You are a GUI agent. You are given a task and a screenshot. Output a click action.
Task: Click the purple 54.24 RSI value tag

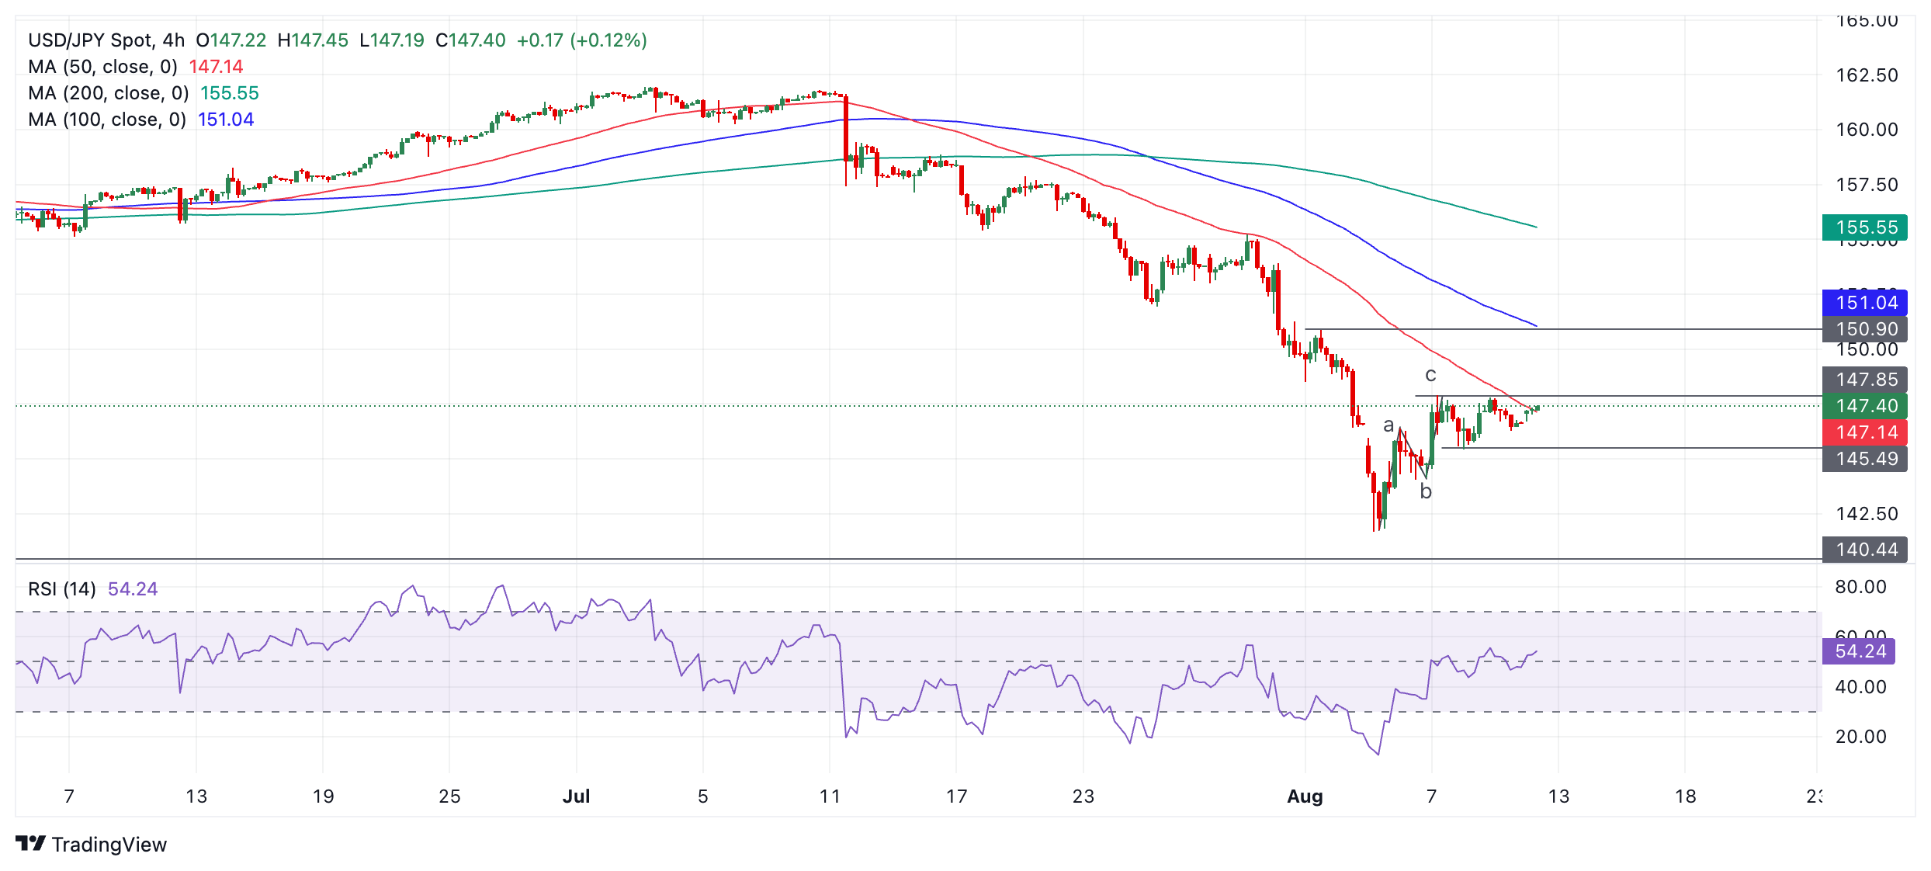click(1859, 651)
